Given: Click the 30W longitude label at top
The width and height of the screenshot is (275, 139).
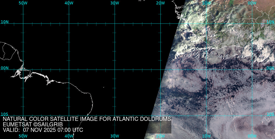Looking at the screenshot, I should [x=114, y=3].
